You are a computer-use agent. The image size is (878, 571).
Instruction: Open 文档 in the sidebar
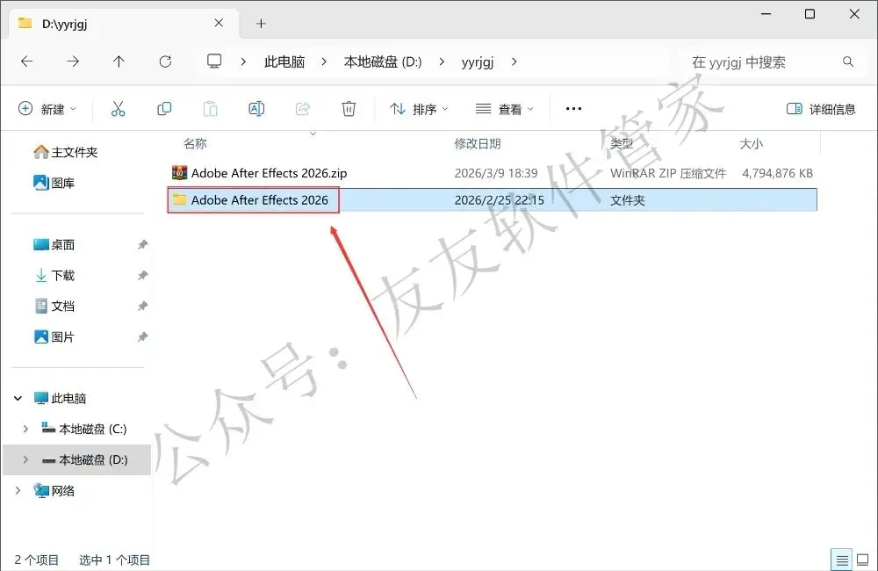pos(54,306)
